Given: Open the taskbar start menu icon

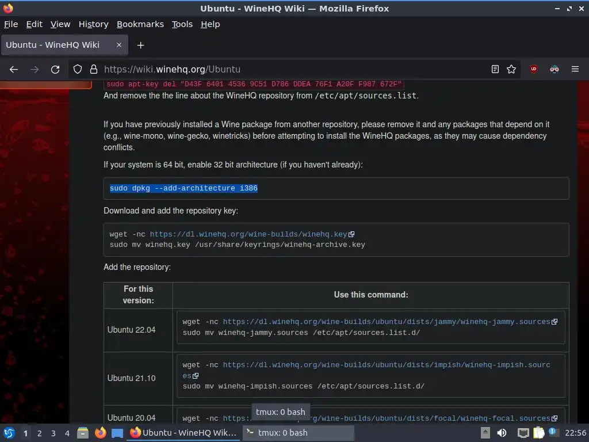Looking at the screenshot, I should (x=9, y=433).
